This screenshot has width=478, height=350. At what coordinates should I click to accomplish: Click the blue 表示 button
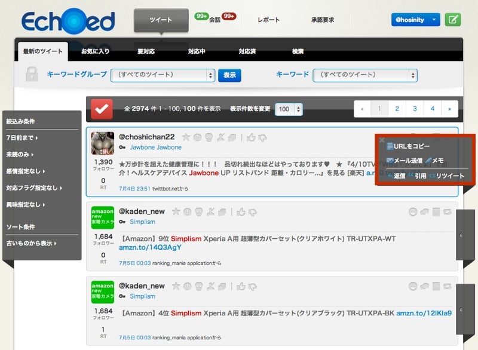[x=229, y=75]
